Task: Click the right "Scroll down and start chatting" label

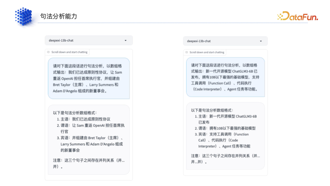Action: point(207,52)
